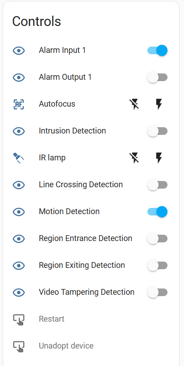Image resolution: width=184 pixels, height=366 pixels.
Task: Click the Autofocus AF icon
Action: tap(19, 104)
